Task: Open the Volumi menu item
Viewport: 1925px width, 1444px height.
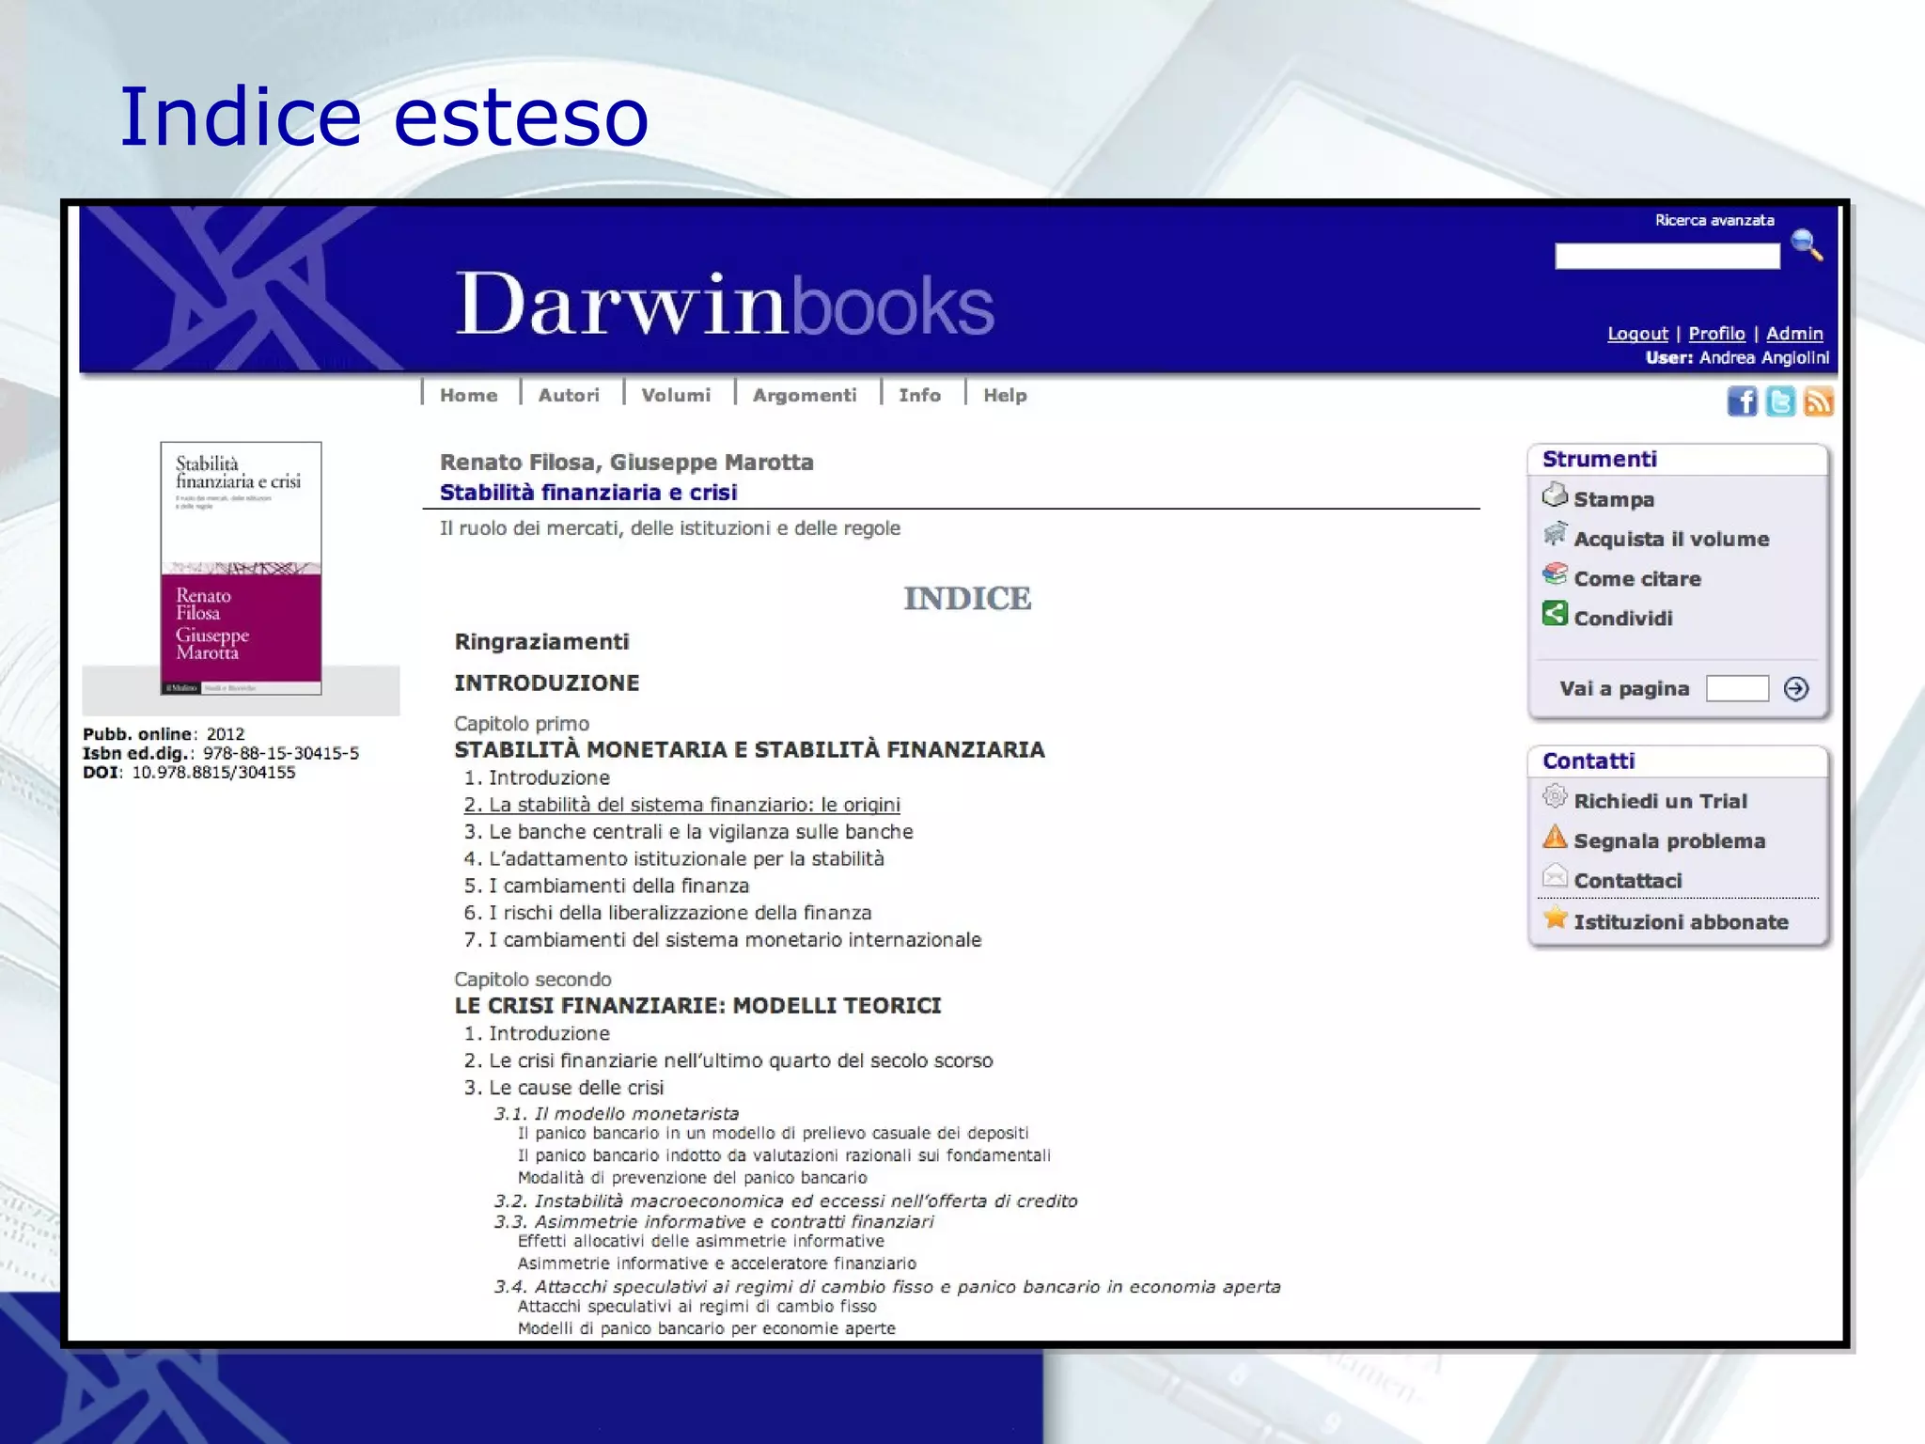Action: pos(676,396)
